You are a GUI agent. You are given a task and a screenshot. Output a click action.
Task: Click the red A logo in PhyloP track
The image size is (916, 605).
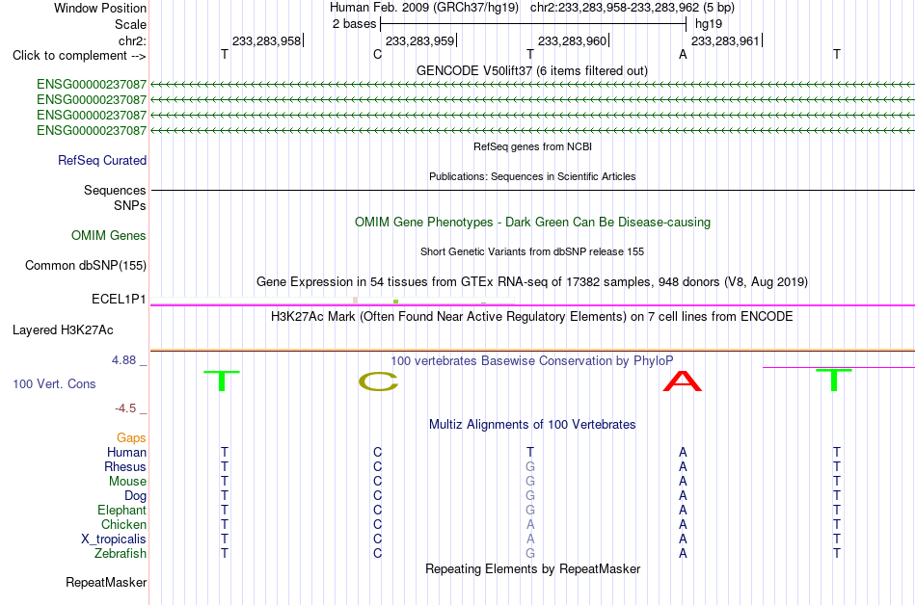(x=683, y=381)
